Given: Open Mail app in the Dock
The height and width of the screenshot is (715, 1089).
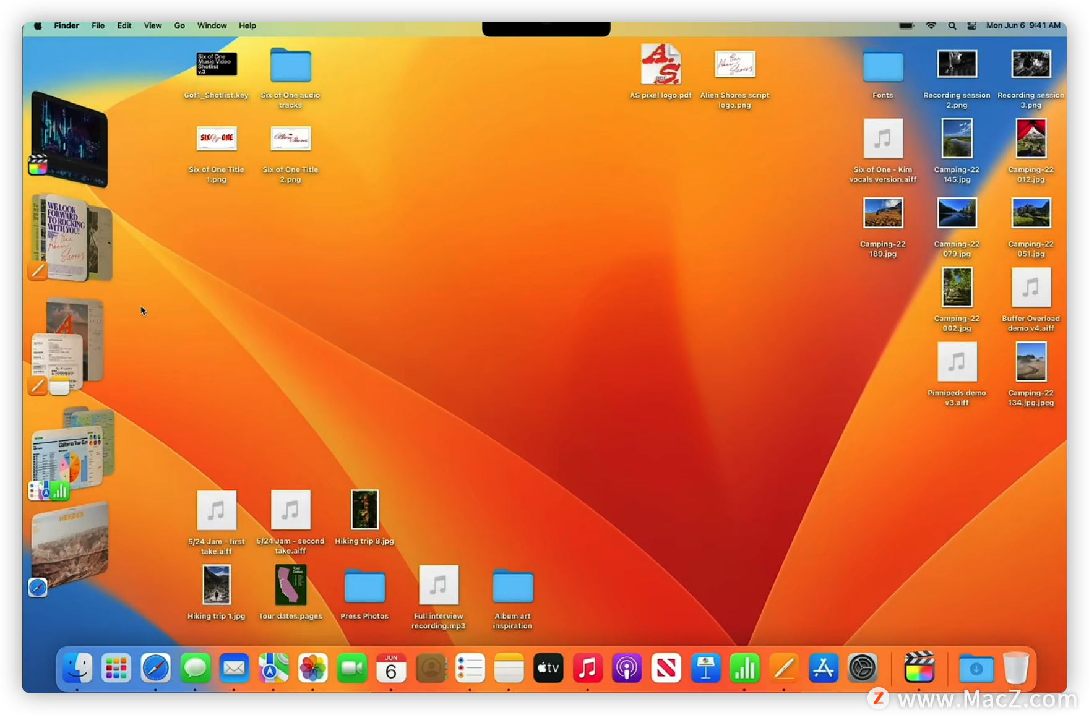Looking at the screenshot, I should [234, 668].
